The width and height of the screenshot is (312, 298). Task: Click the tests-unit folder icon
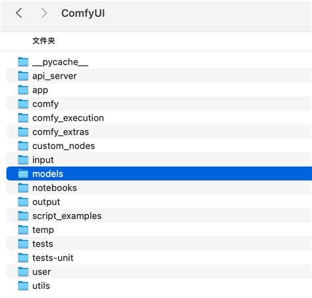[x=23, y=258]
